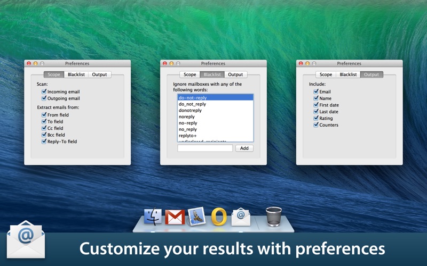Select donotreply list entry
Screen dimensions: 427x266
(216, 110)
